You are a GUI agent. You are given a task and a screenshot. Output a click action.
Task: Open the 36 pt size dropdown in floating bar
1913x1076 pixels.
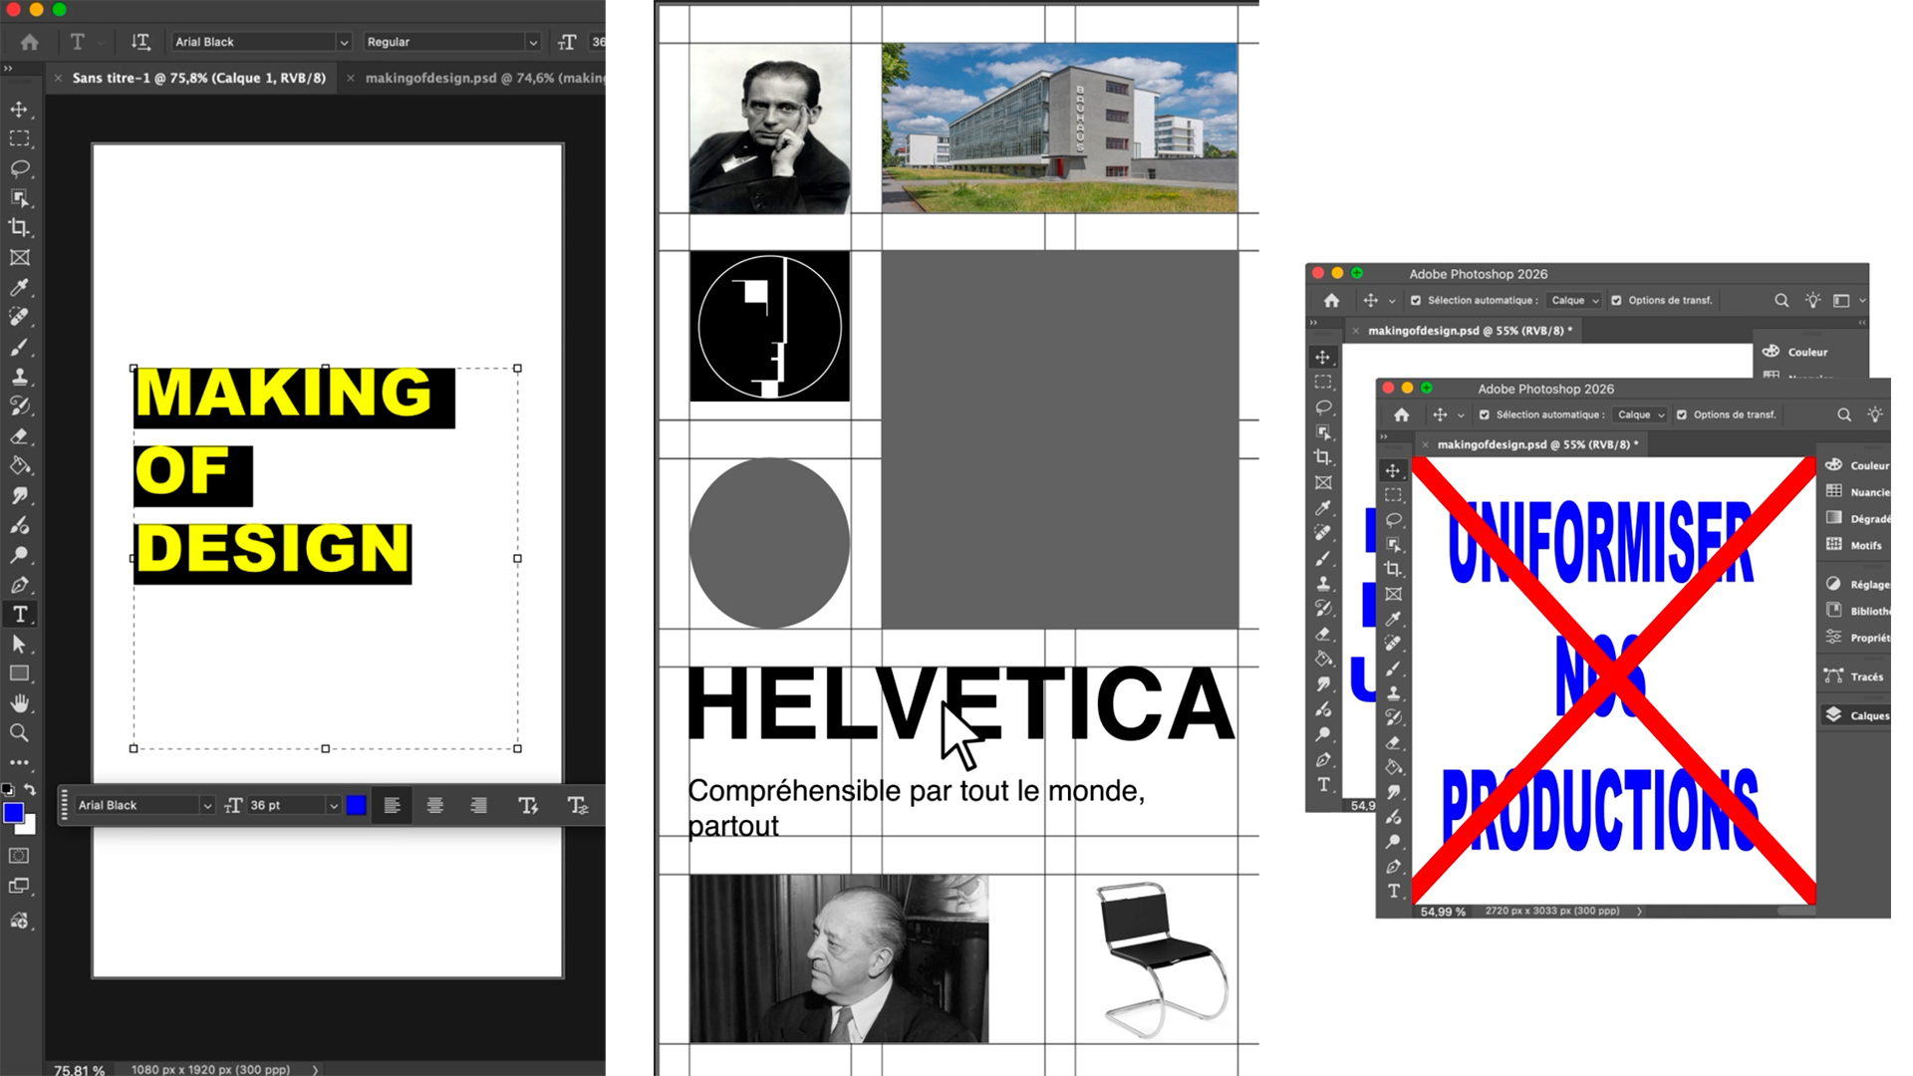click(333, 805)
